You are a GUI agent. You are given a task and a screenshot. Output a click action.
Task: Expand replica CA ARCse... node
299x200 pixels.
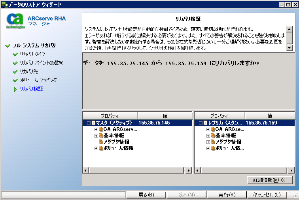coord(208,130)
